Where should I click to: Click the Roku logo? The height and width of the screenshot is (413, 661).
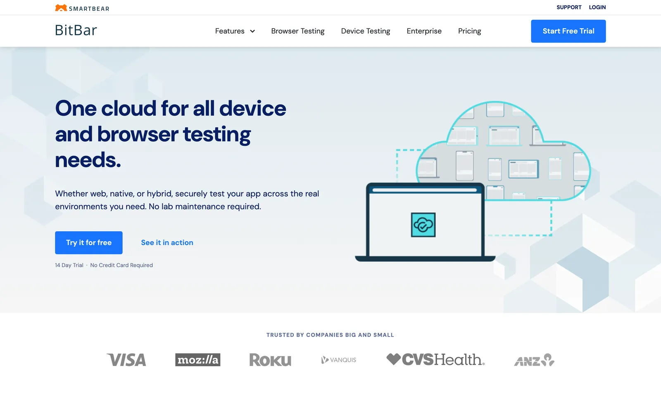(270, 360)
